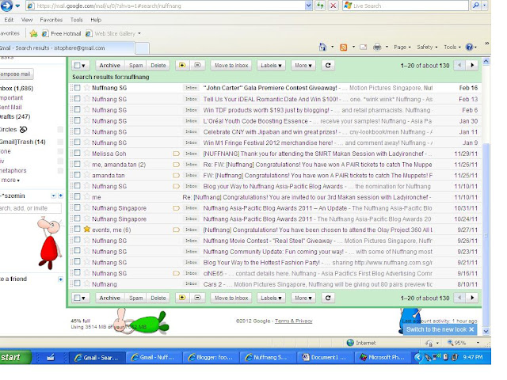
Task: Open the address bar history dropdown arrow
Action: tap(308, 6)
